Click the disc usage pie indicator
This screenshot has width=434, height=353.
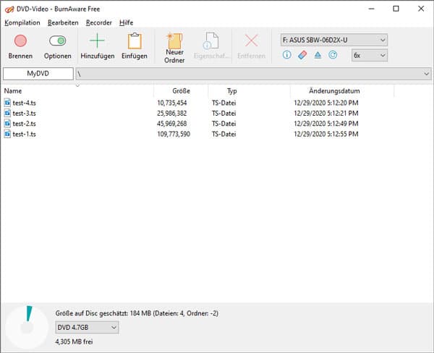click(27, 327)
